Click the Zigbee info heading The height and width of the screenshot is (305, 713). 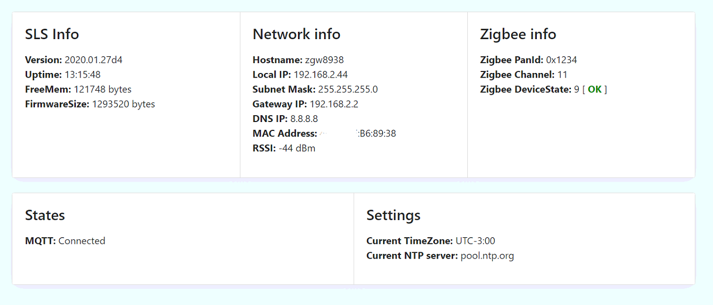pos(518,34)
